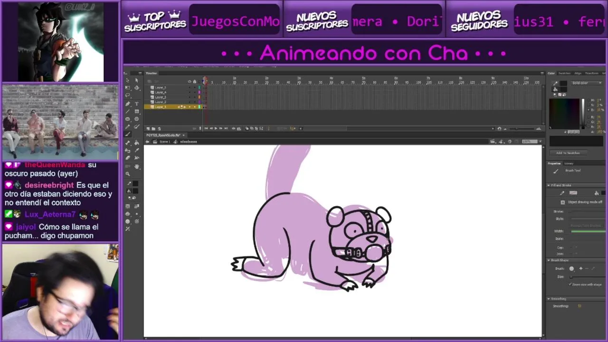Click the Center Frame icon in timeline
The width and height of the screenshot is (608, 342).
click(x=234, y=129)
